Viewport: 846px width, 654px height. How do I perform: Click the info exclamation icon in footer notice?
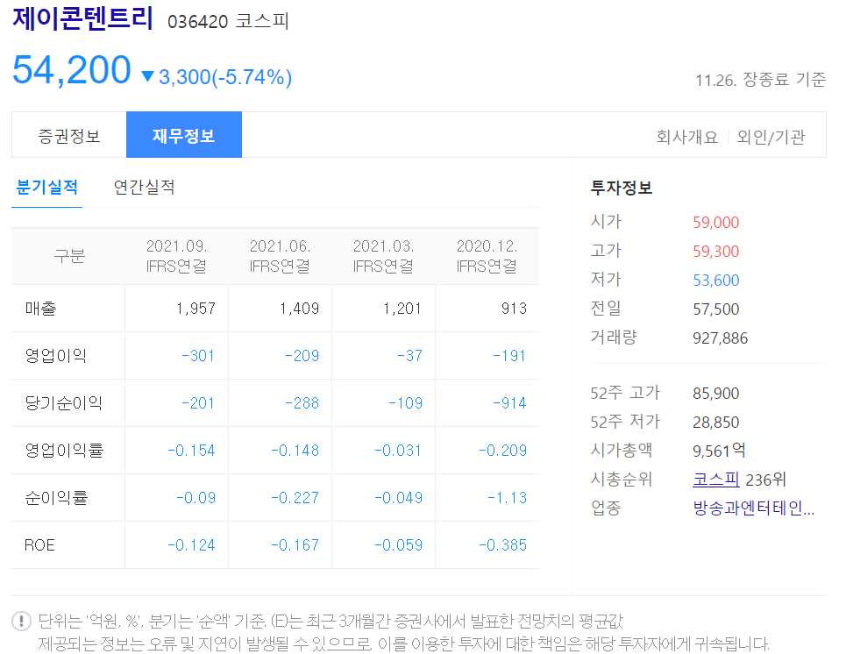tap(22, 621)
